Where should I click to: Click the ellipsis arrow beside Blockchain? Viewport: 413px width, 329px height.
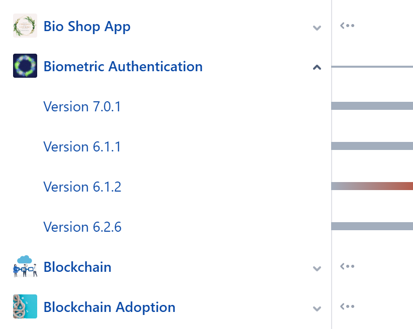[x=347, y=266]
